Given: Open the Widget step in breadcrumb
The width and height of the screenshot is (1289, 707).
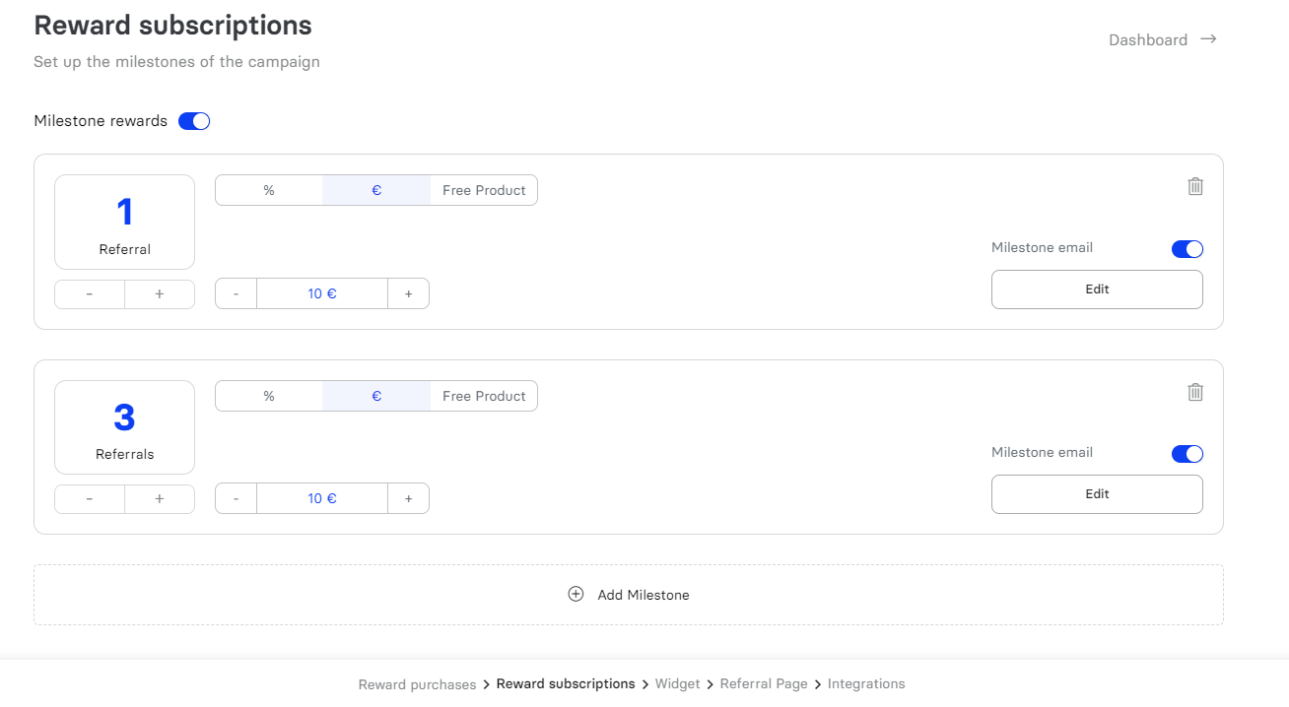Looking at the screenshot, I should click(677, 684).
